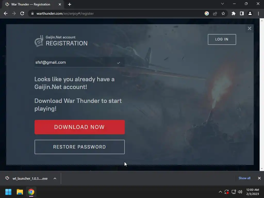
Task: Share this page icon in address bar
Action: point(215,13)
